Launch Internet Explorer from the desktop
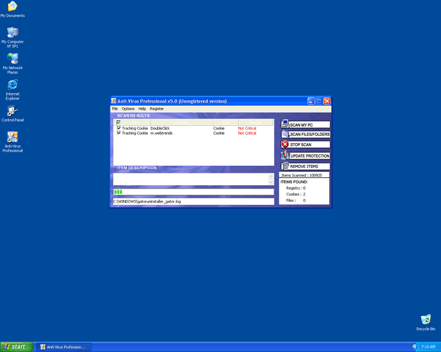Viewport: 441px width, 352px height. point(12,85)
